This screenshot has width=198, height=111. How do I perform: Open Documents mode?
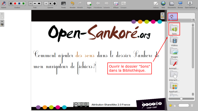tap(172, 5)
